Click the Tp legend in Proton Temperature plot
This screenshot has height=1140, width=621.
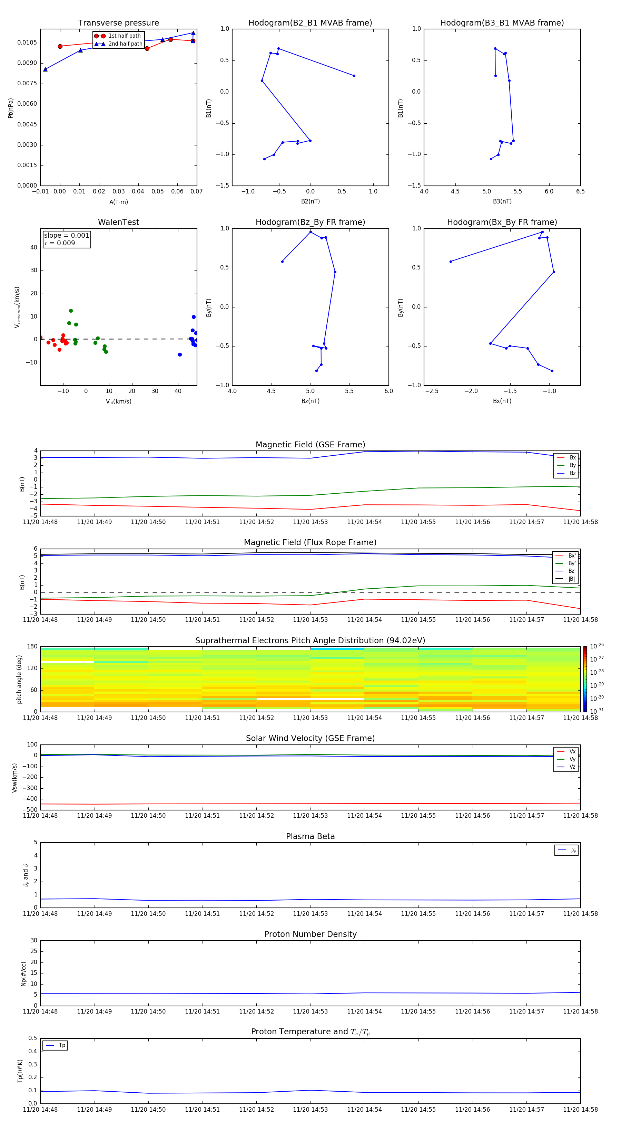click(55, 1045)
